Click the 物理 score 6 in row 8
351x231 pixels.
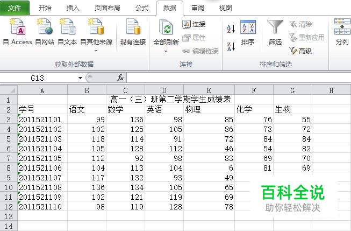pos(209,168)
